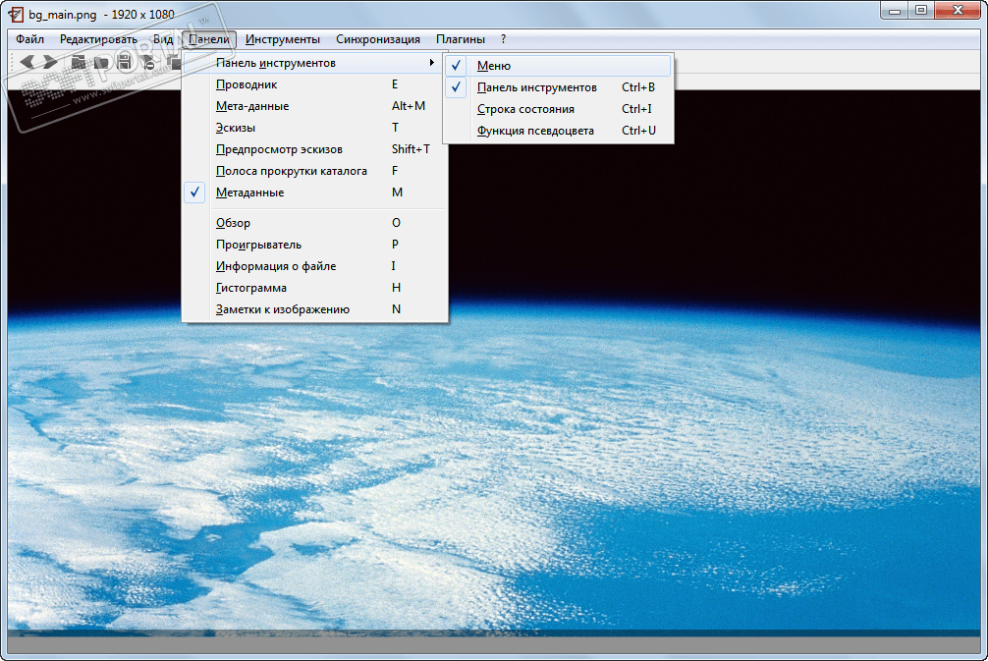Image resolution: width=988 pixels, height=661 pixels.
Task: Expand the Панель инструментов submenu arrow
Action: 431,63
